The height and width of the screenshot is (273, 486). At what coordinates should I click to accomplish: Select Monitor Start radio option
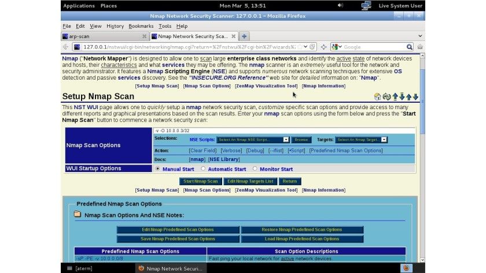[x=255, y=169]
